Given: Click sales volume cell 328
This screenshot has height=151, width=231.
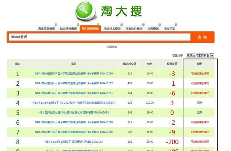Looking at the screenshot, I should 129,103.
